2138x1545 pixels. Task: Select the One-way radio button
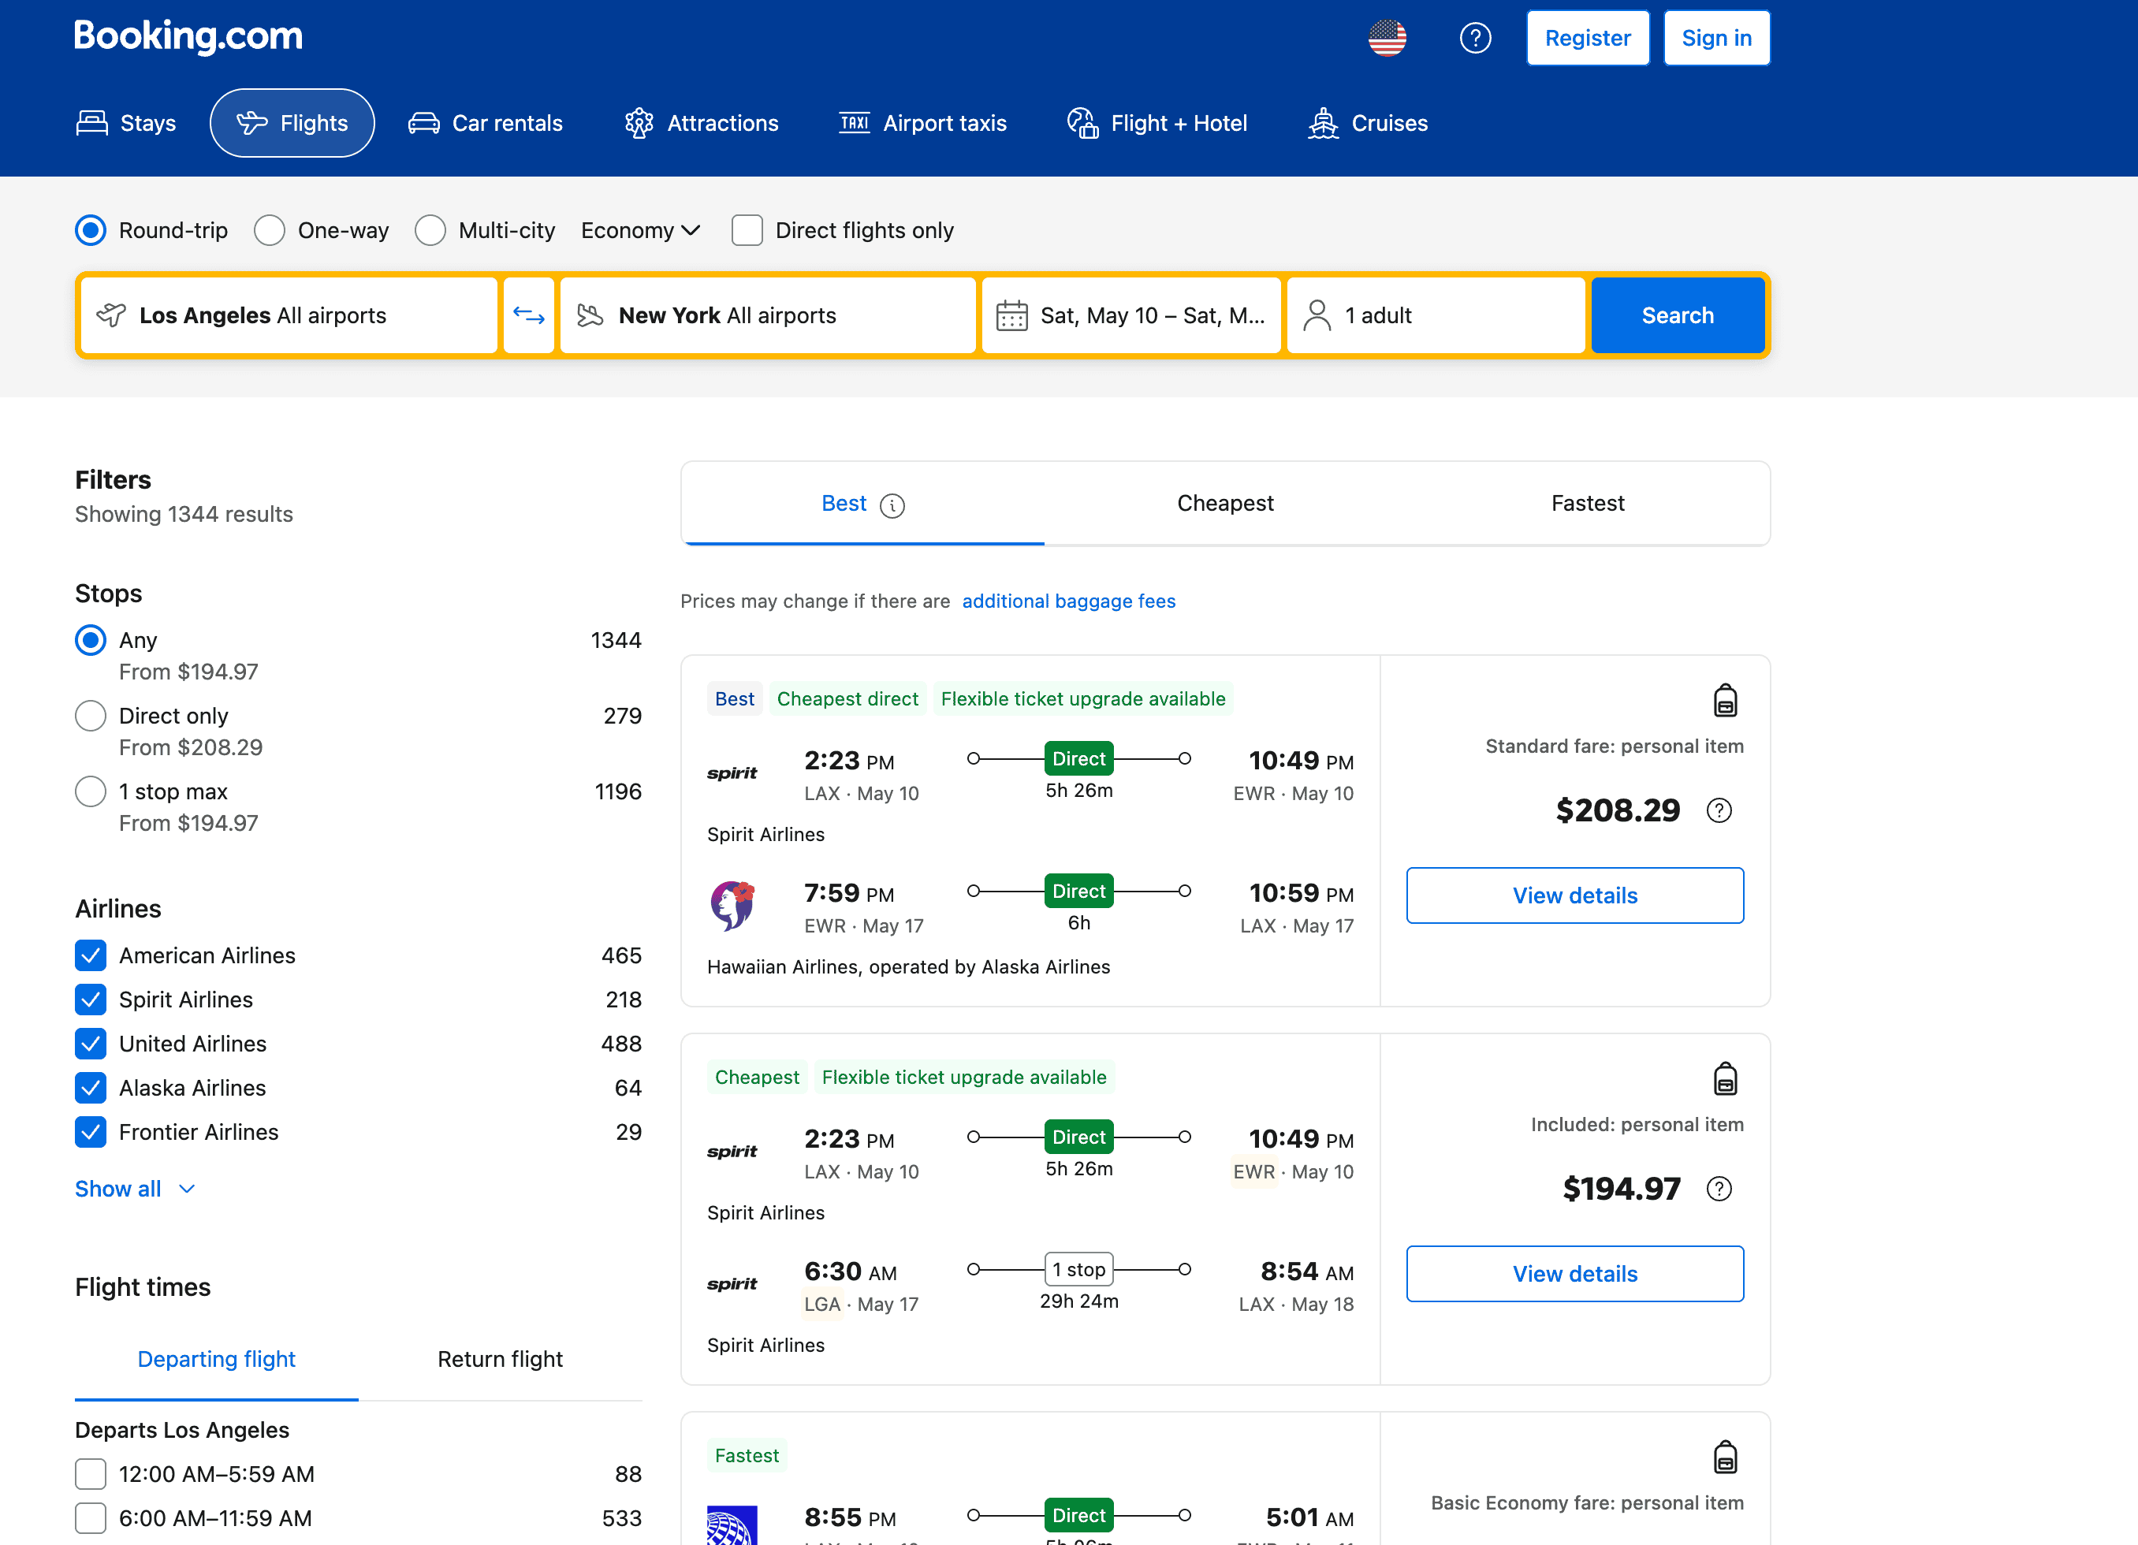coord(270,231)
